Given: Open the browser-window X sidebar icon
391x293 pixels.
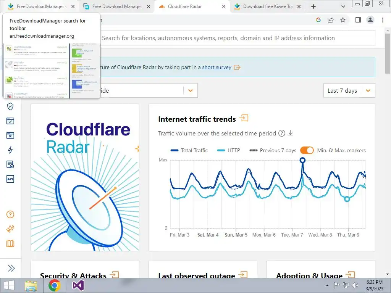Looking at the screenshot, I should [10, 135].
